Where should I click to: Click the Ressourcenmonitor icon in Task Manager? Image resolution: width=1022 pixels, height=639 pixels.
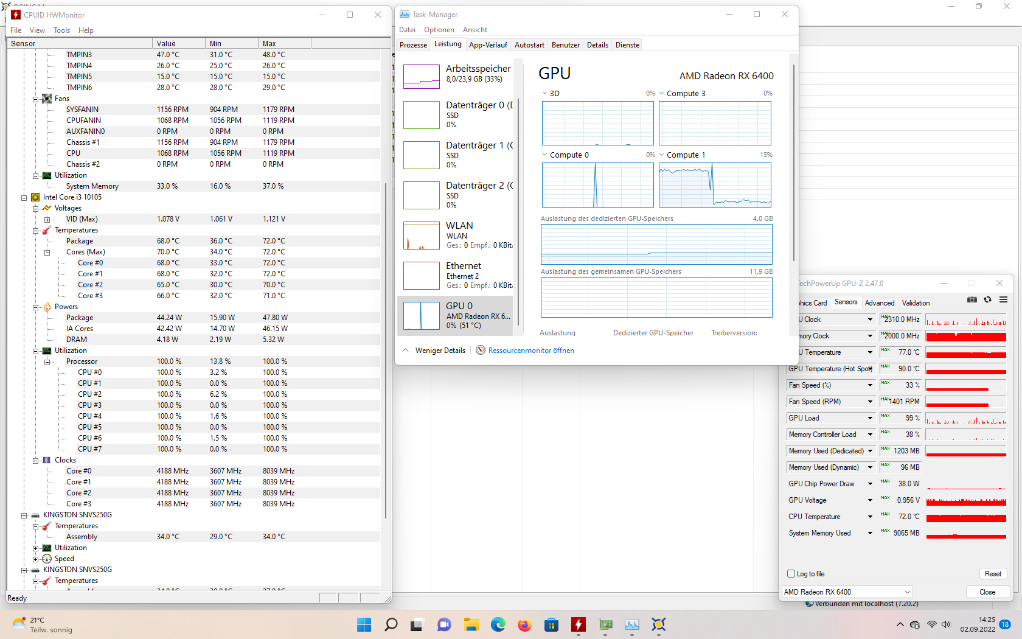(x=481, y=351)
